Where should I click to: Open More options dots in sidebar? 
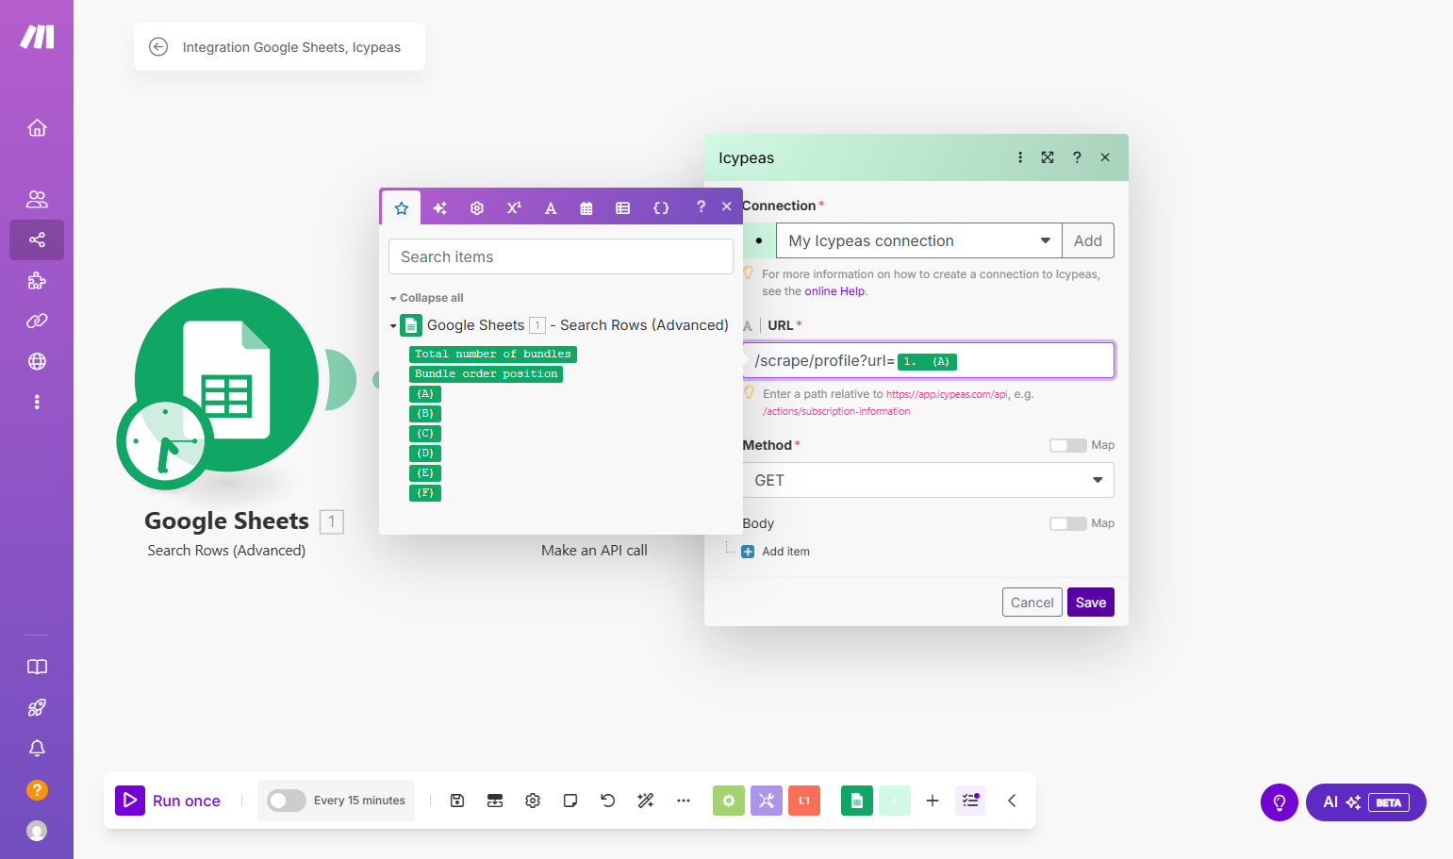click(x=37, y=402)
